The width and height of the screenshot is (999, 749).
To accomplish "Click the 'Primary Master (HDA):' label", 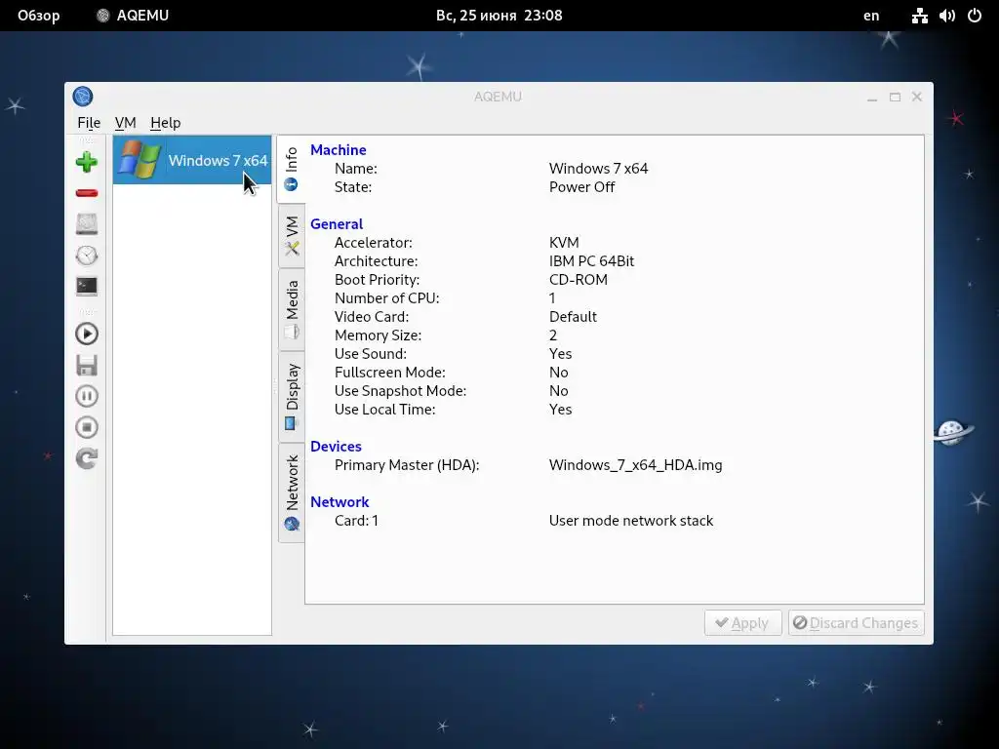I will click(407, 465).
